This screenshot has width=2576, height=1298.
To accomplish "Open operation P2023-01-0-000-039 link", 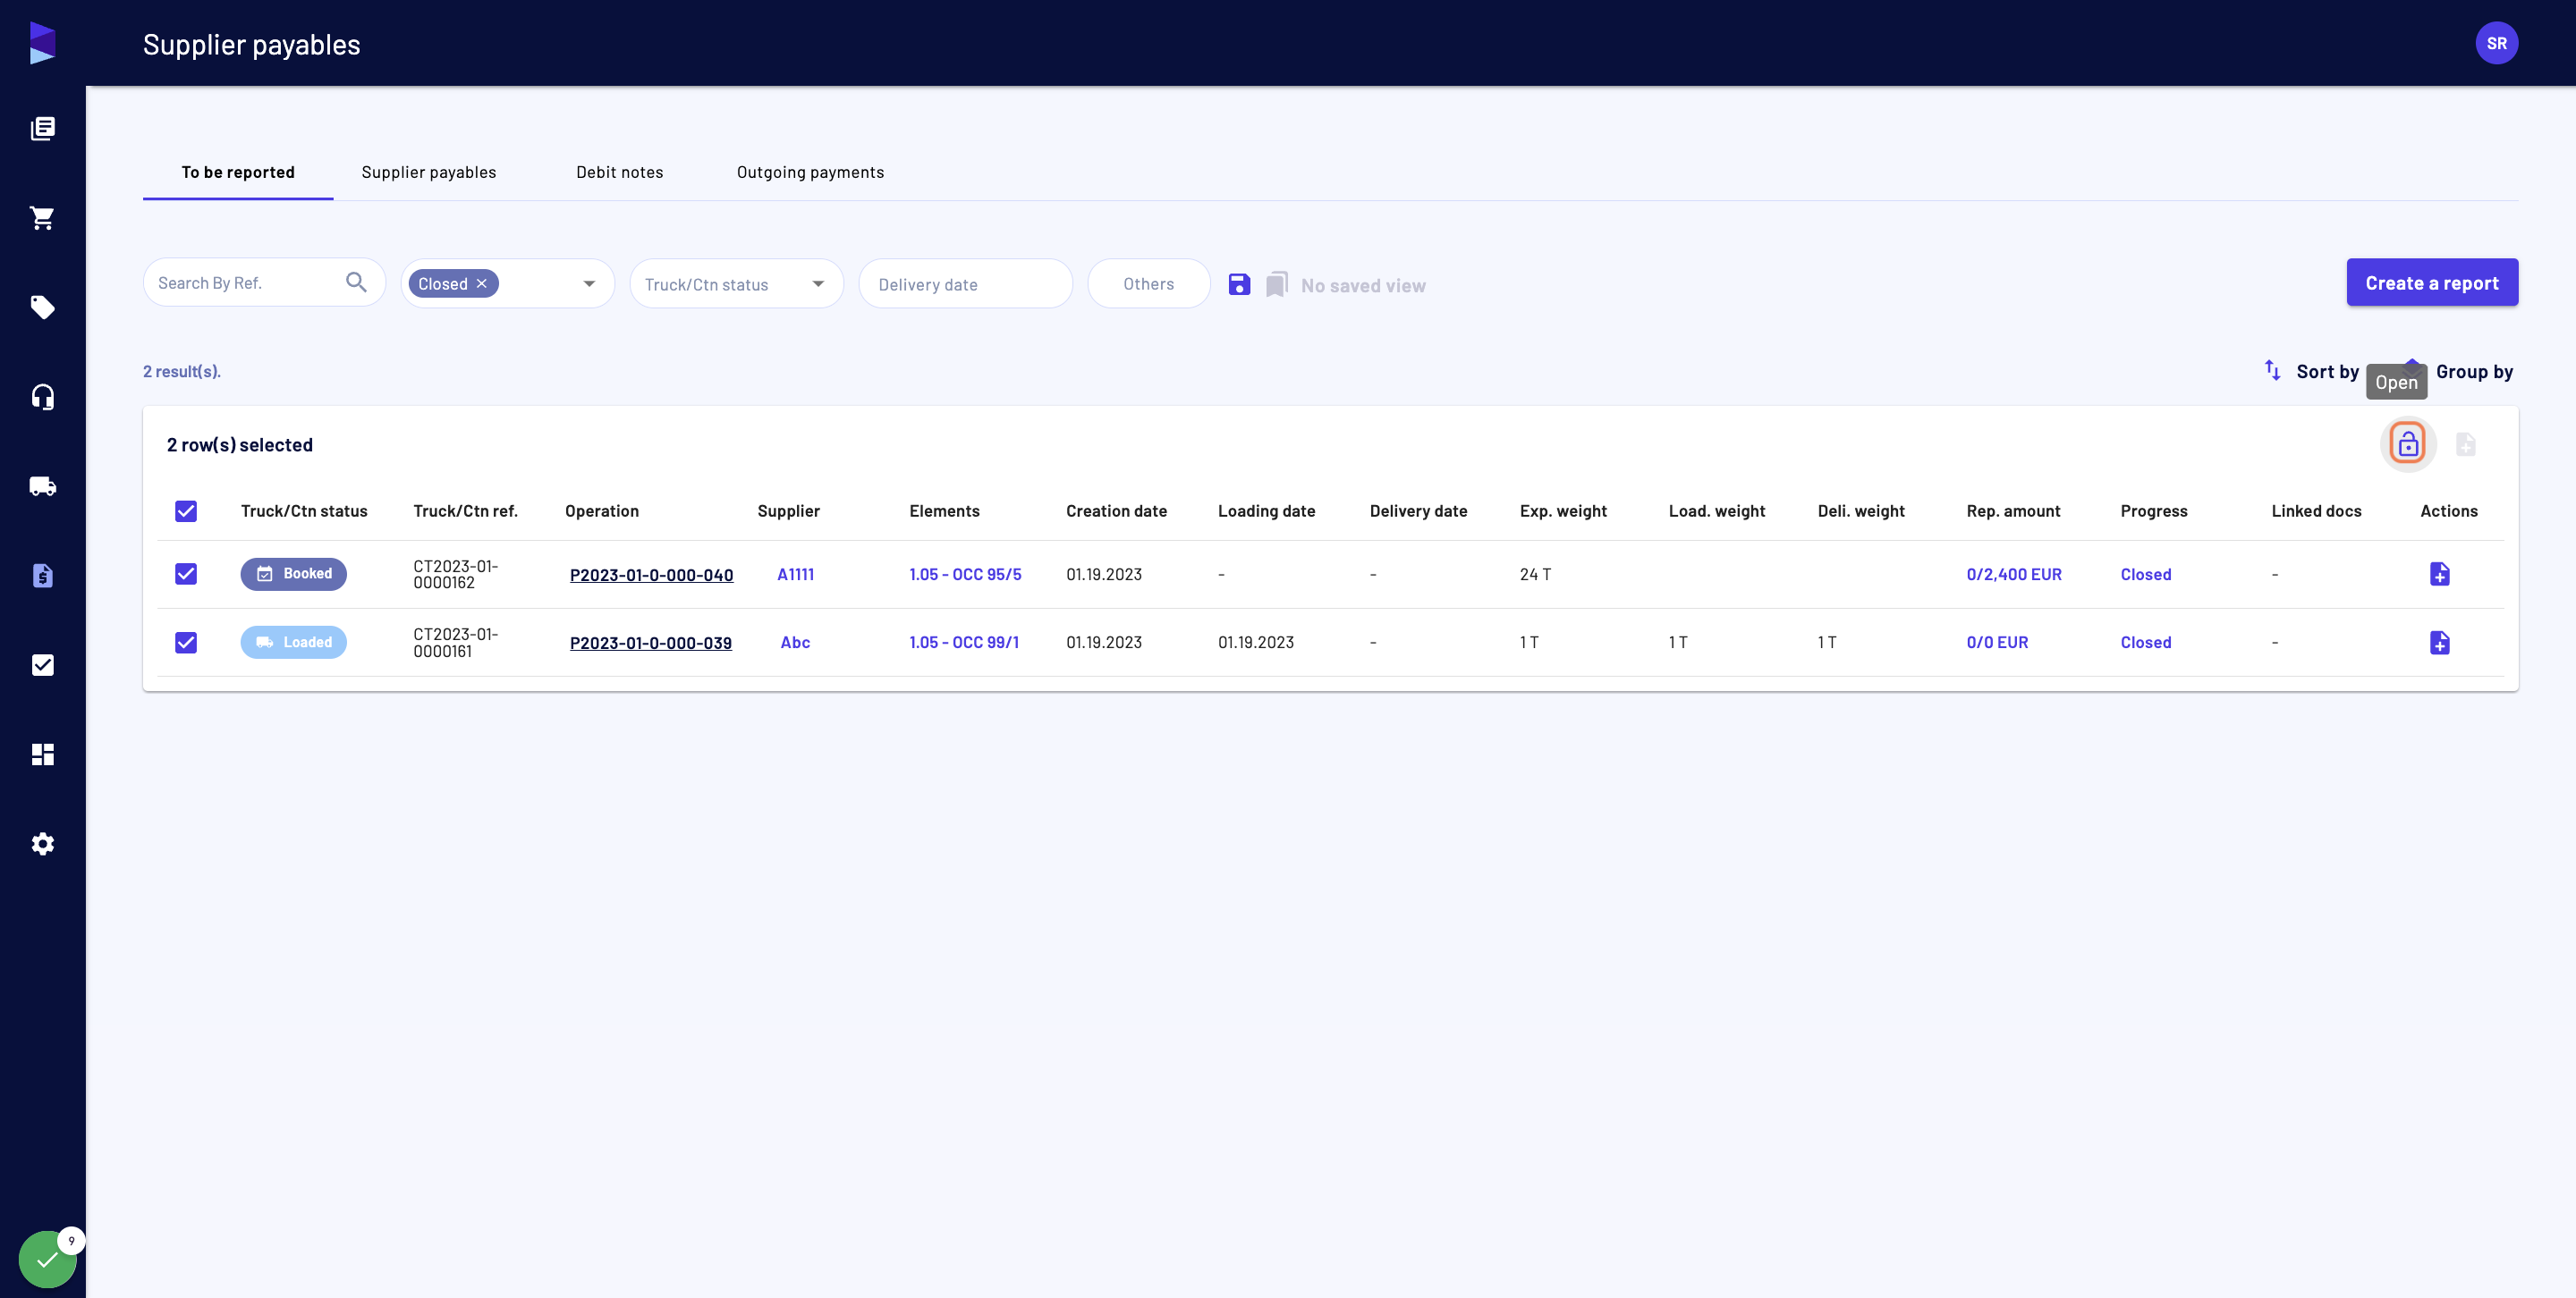I will coord(650,643).
